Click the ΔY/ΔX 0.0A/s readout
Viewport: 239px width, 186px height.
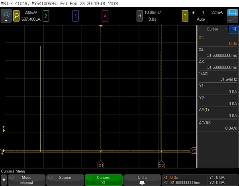click(231, 128)
